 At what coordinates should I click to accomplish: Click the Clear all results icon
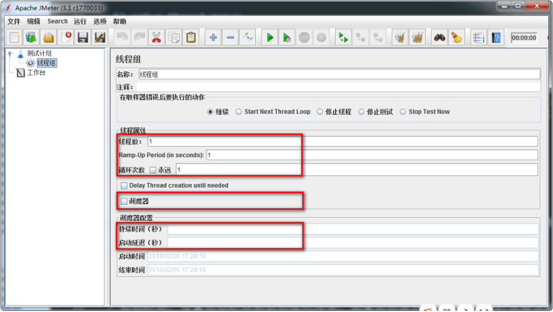[417, 37]
